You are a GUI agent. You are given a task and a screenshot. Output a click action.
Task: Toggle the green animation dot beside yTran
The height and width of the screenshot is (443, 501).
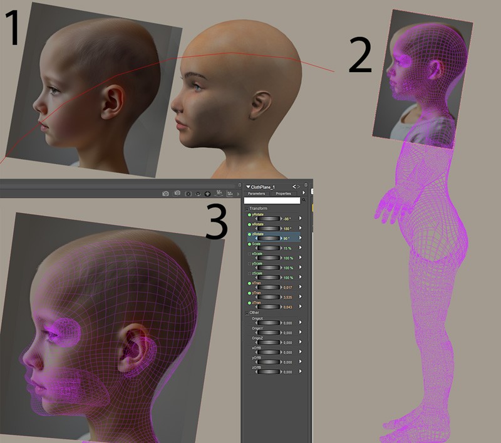[x=249, y=293]
